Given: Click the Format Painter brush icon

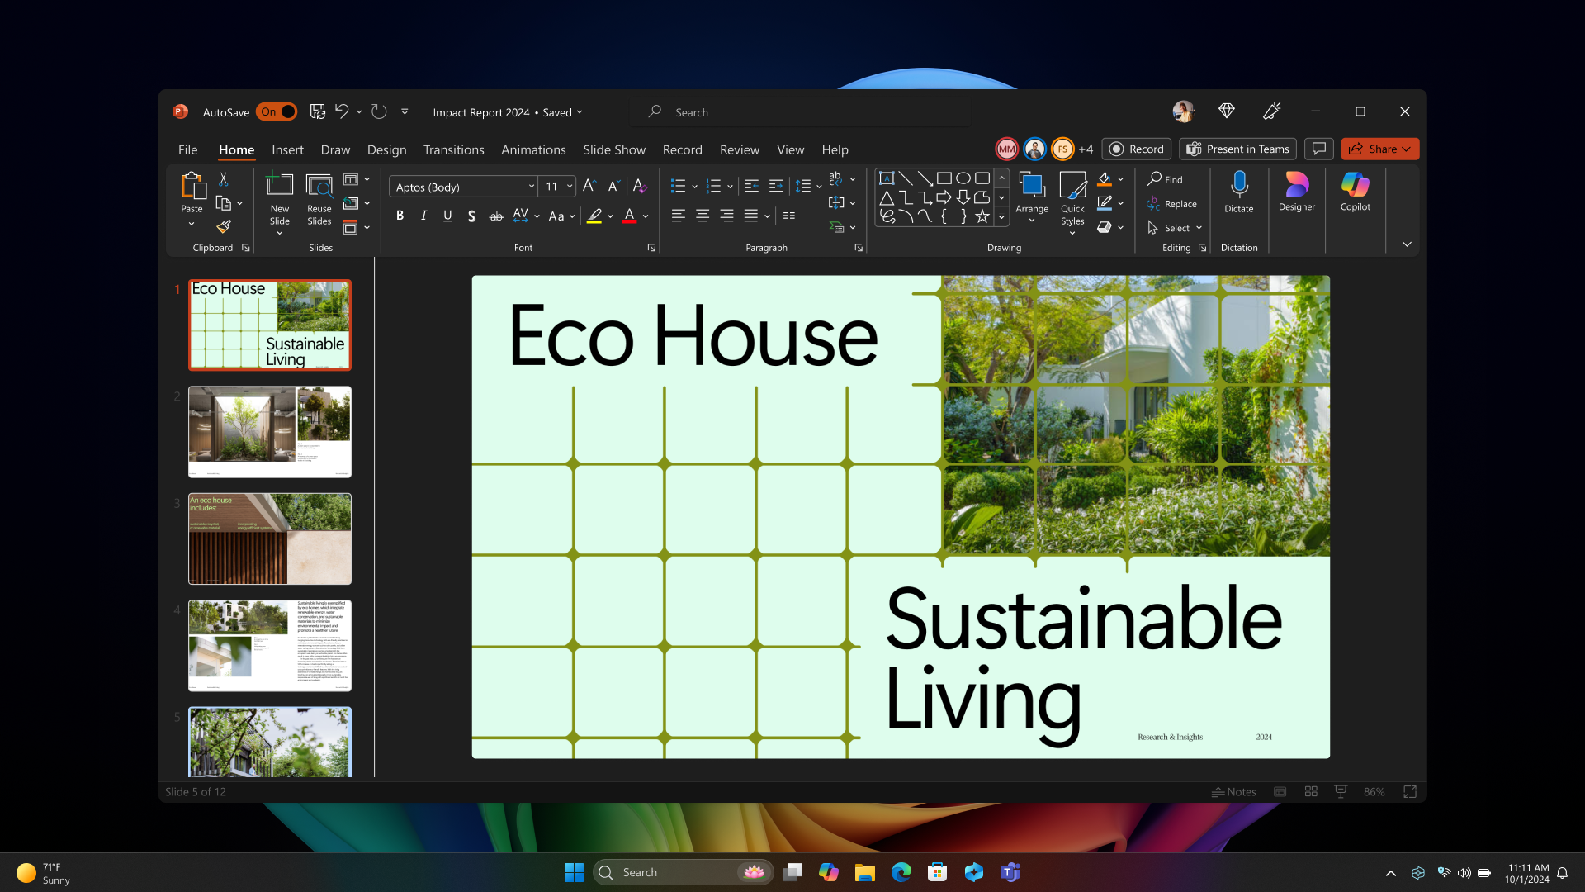Looking at the screenshot, I should click(x=224, y=226).
